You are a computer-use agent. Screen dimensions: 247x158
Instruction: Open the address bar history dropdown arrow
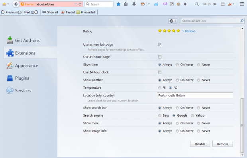coord(76,4)
